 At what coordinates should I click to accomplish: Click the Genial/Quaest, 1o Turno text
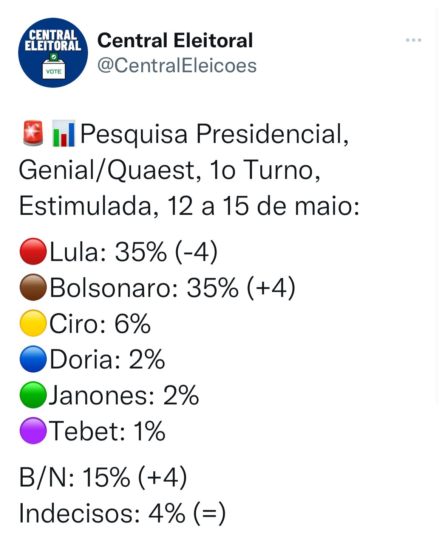coord(169,170)
